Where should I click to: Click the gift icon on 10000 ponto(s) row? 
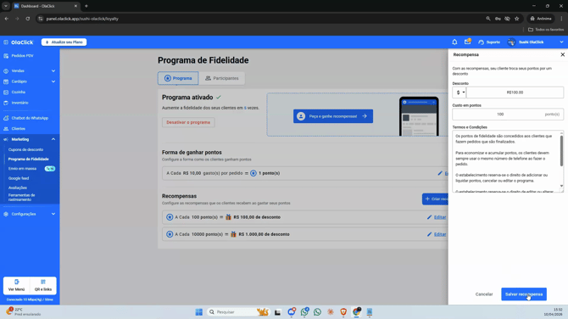tap(233, 234)
